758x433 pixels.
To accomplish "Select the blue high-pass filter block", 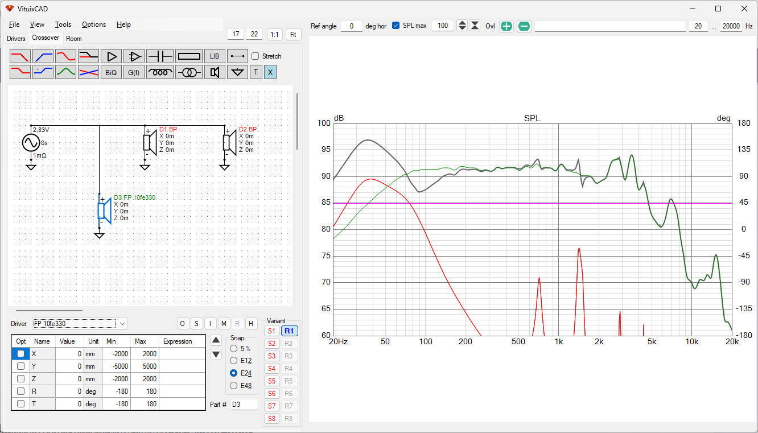I will [x=43, y=56].
